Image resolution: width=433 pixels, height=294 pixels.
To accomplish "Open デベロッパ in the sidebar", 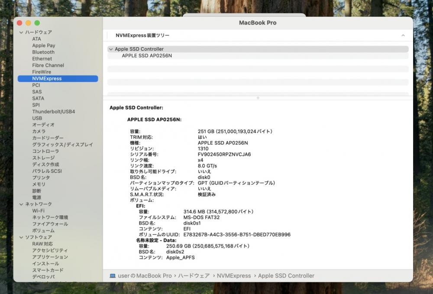I will 43,277.
